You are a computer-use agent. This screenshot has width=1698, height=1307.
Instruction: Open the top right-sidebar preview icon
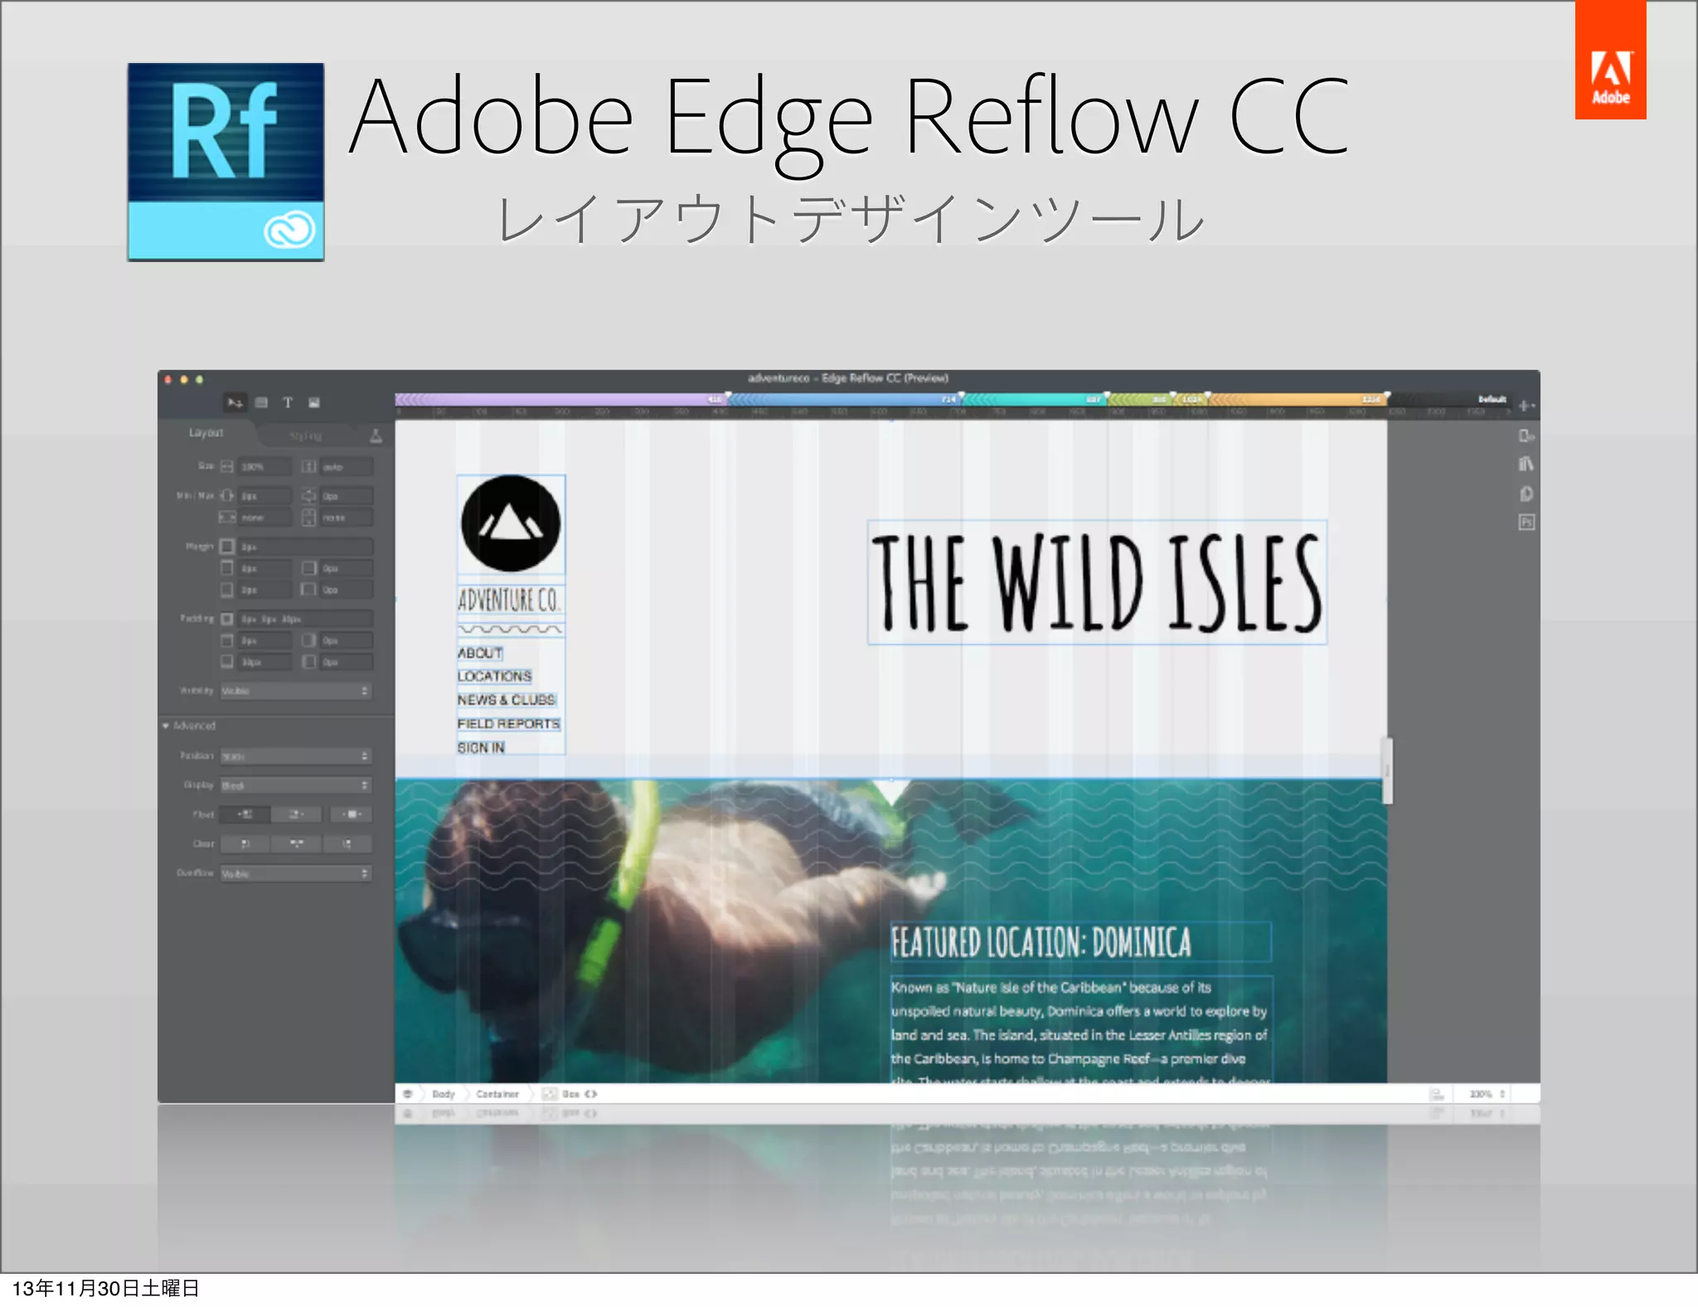point(1526,435)
